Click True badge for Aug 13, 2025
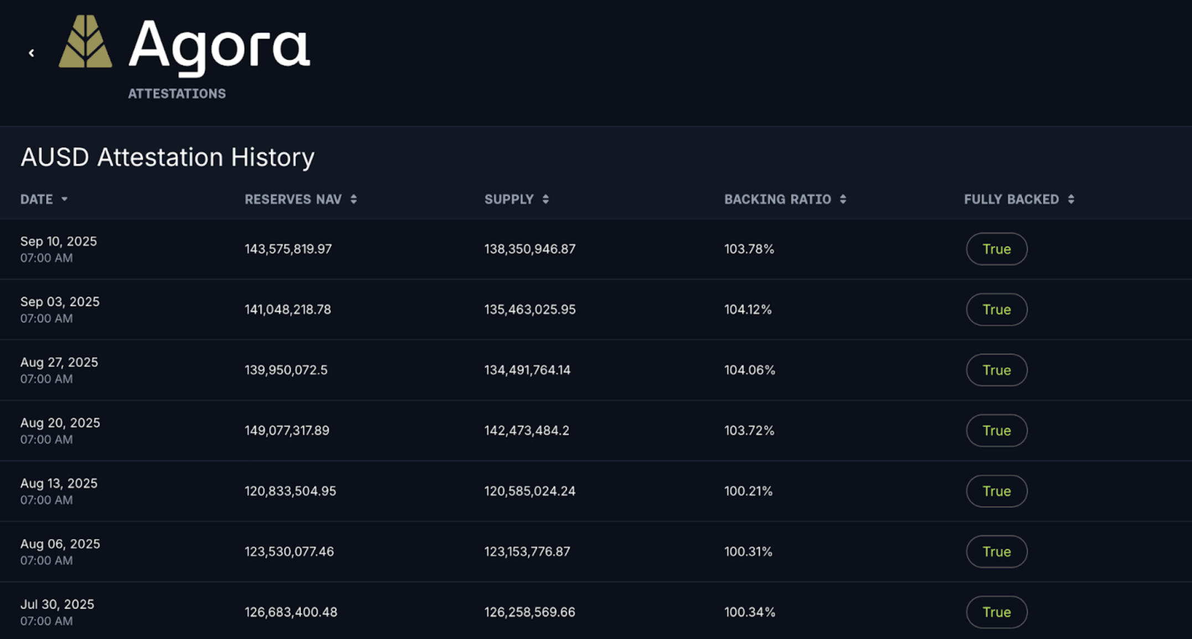This screenshot has width=1192, height=639. point(996,491)
